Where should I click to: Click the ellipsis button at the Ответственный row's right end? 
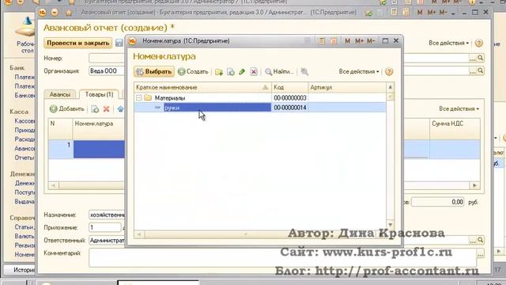(473, 240)
